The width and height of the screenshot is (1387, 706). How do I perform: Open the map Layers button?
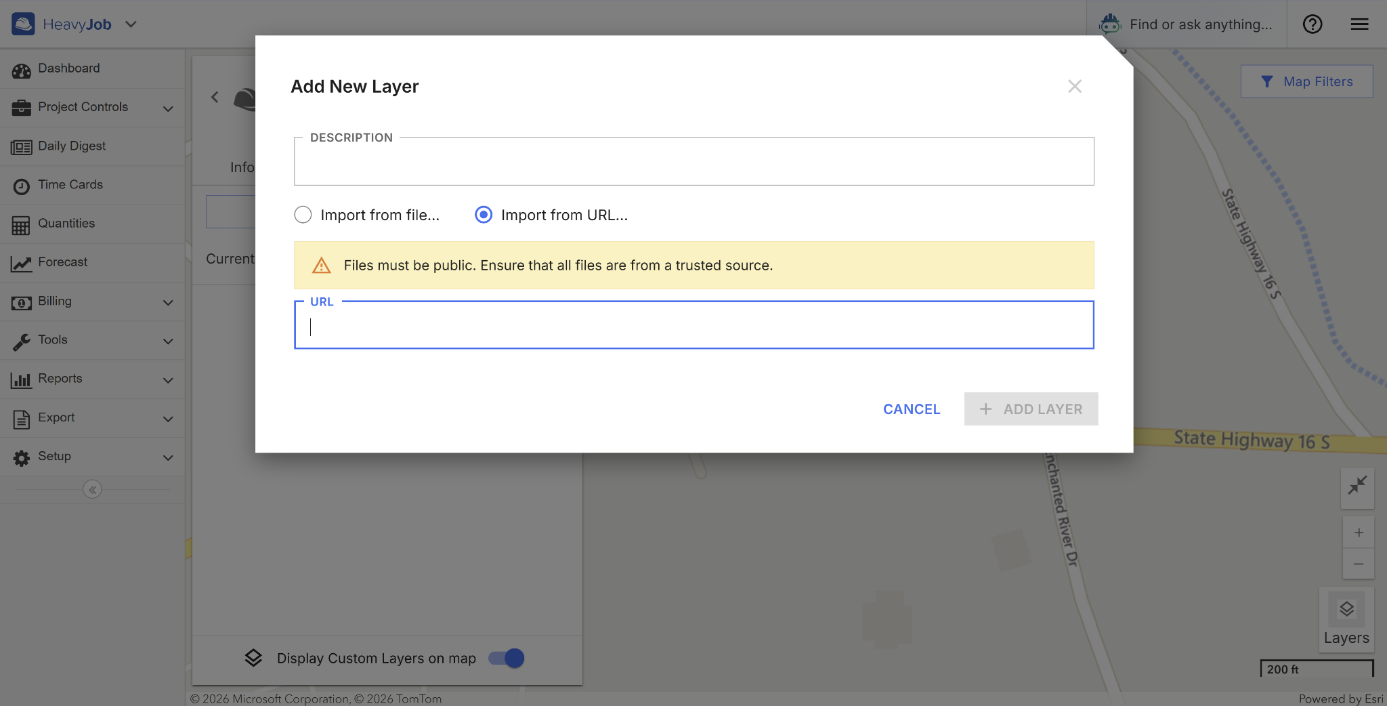pos(1346,620)
